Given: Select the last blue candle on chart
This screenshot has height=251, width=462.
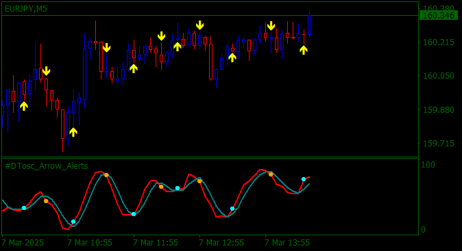Looking at the screenshot, I should tap(309, 25).
